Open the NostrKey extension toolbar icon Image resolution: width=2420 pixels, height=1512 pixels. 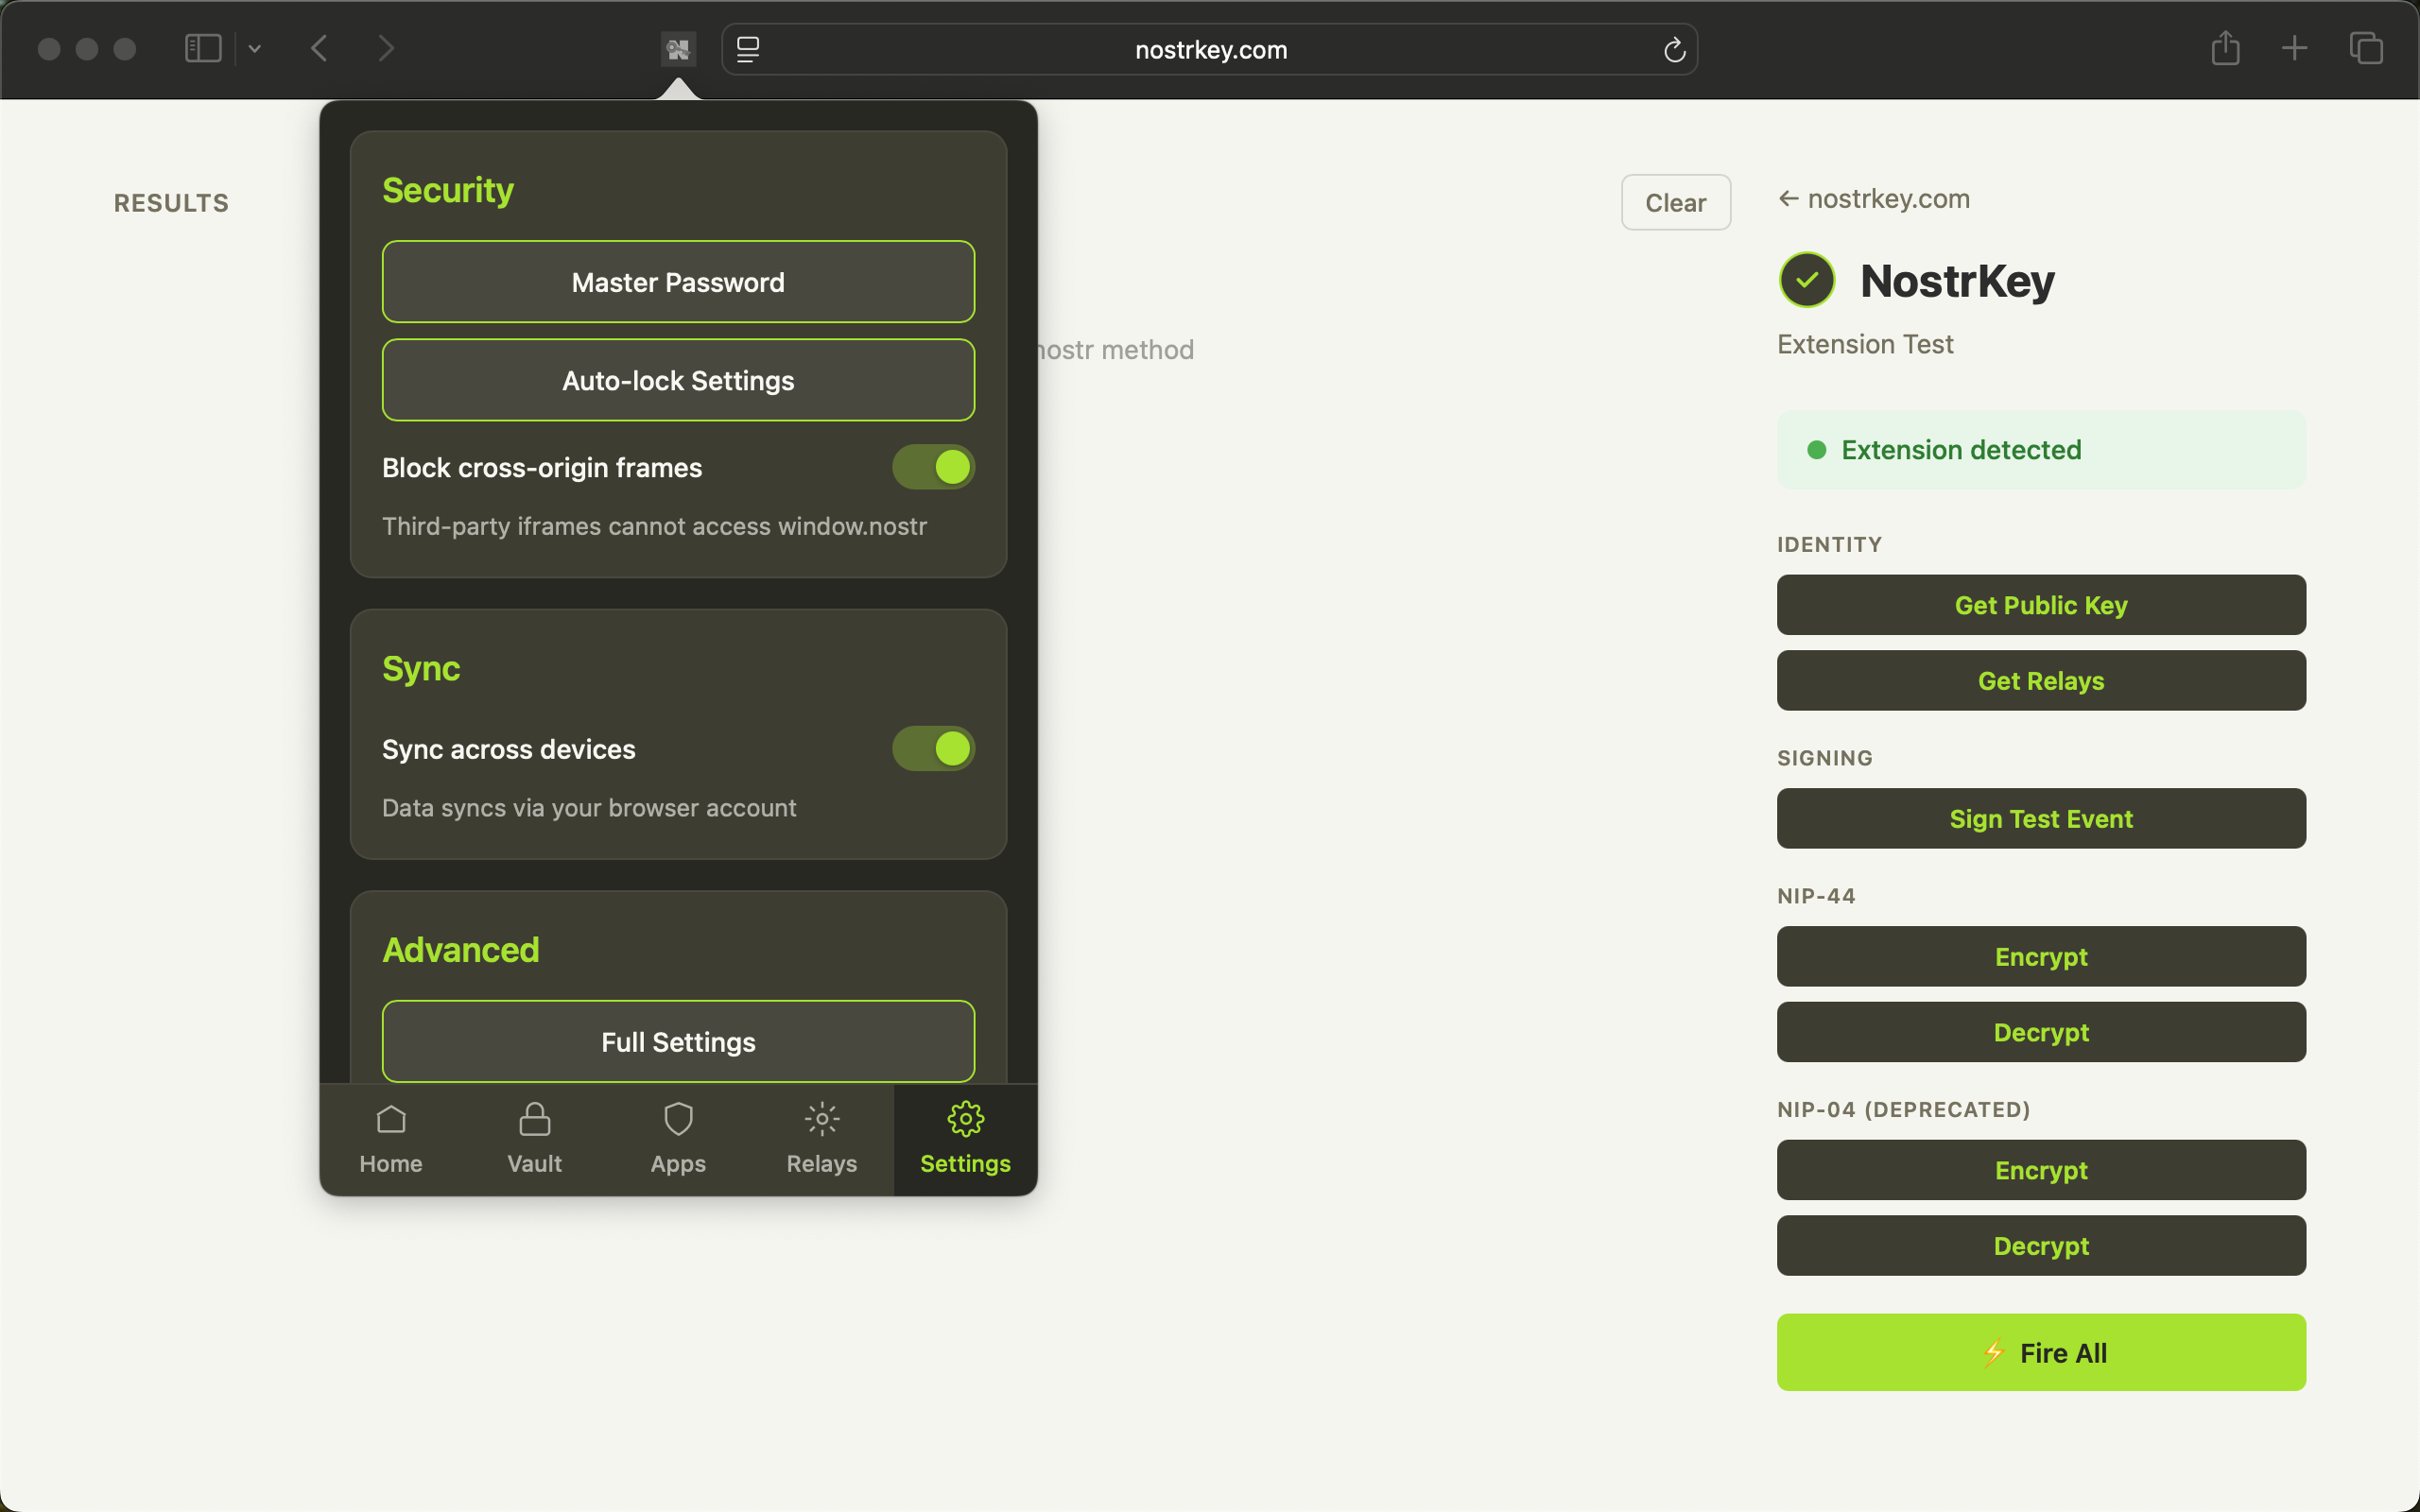point(678,48)
